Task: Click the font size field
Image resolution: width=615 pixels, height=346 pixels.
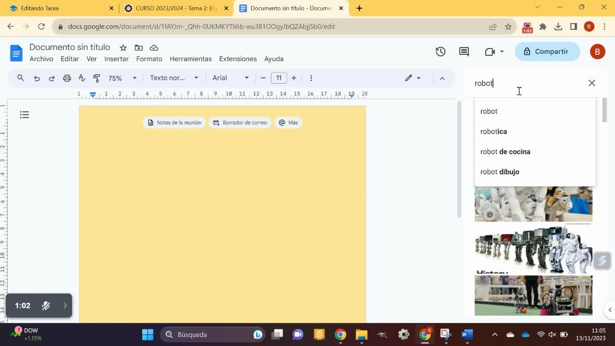Action: (x=279, y=78)
